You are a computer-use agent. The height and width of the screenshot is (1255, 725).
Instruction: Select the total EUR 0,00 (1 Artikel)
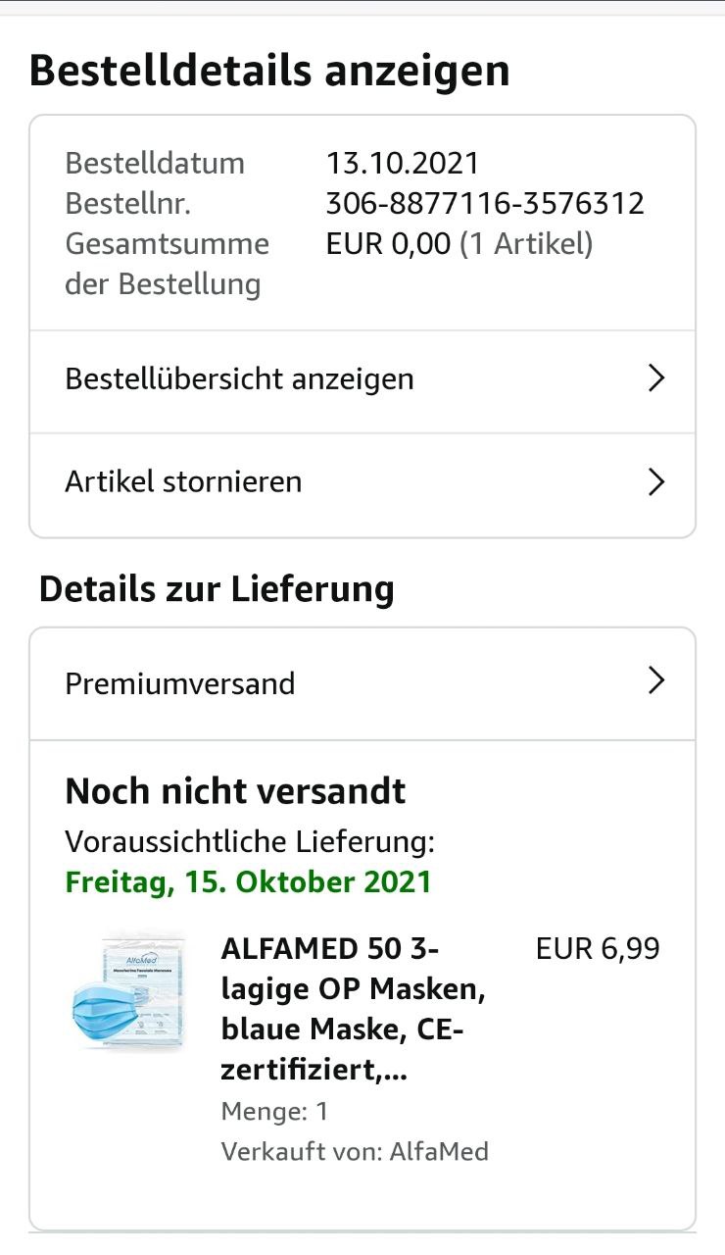point(459,243)
